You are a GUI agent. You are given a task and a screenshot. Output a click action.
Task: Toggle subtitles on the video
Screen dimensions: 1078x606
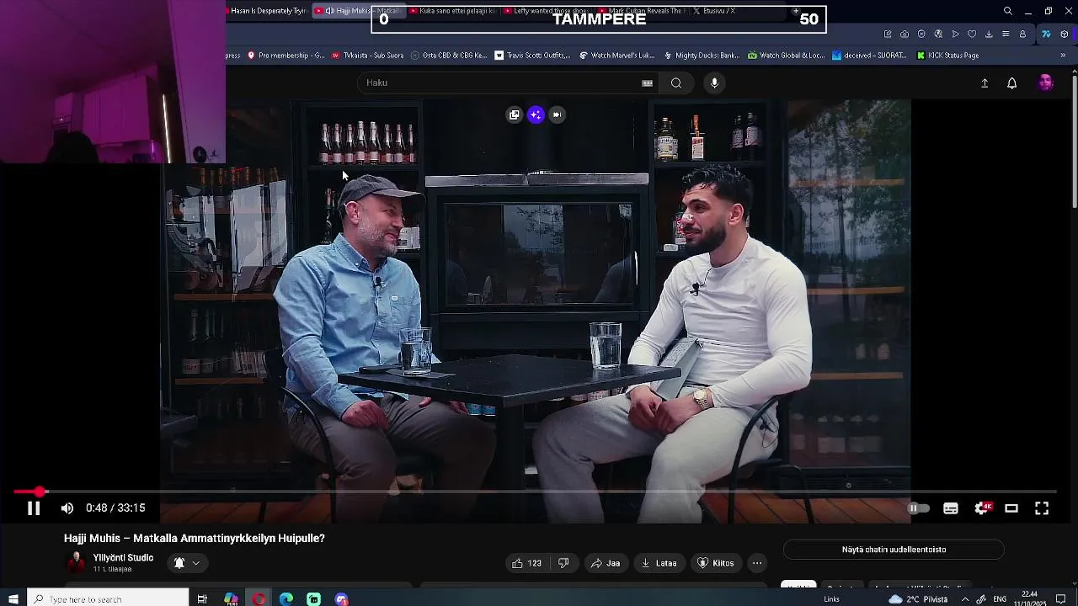pyautogui.click(x=951, y=508)
